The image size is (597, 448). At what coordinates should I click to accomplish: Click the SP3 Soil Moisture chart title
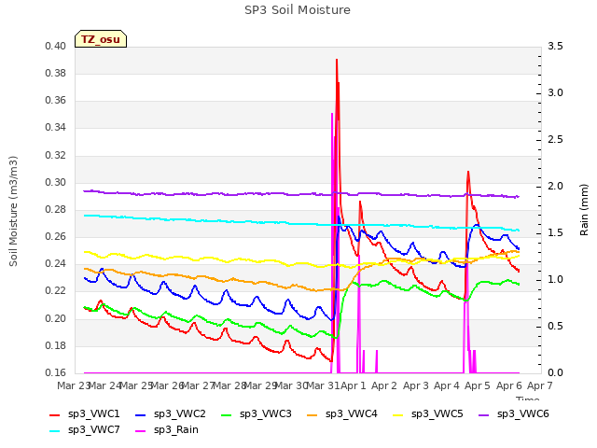coord(298,10)
